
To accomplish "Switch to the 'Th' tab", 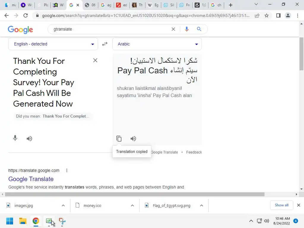I will coord(137,5).
